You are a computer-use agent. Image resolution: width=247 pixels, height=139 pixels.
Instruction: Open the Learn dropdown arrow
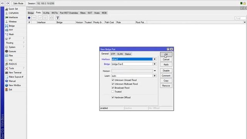click(x=154, y=76)
